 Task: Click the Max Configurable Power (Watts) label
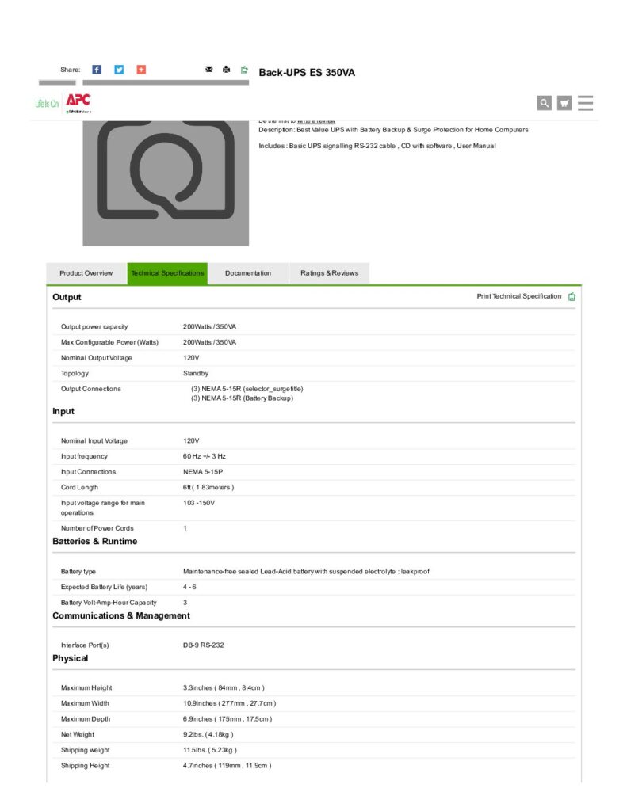point(109,342)
